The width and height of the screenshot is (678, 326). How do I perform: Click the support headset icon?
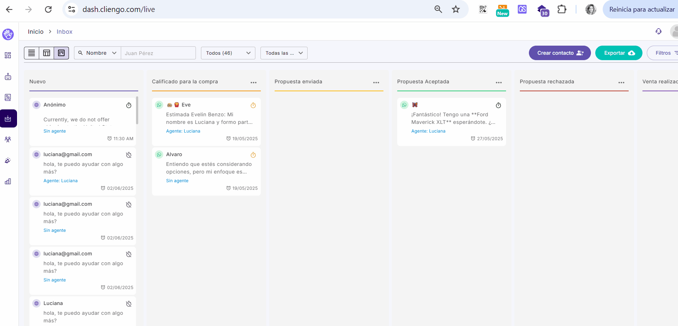(x=658, y=32)
